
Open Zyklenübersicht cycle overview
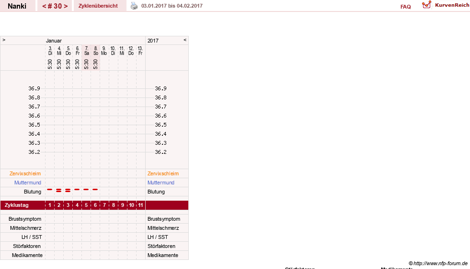(x=98, y=6)
